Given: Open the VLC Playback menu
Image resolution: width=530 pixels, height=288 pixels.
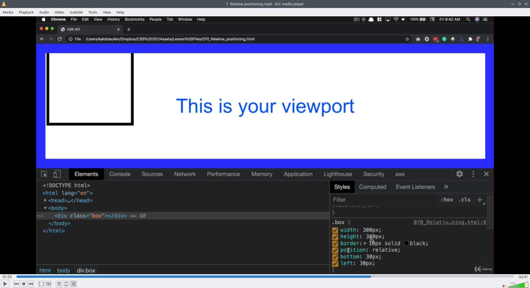Looking at the screenshot, I should pos(26,12).
